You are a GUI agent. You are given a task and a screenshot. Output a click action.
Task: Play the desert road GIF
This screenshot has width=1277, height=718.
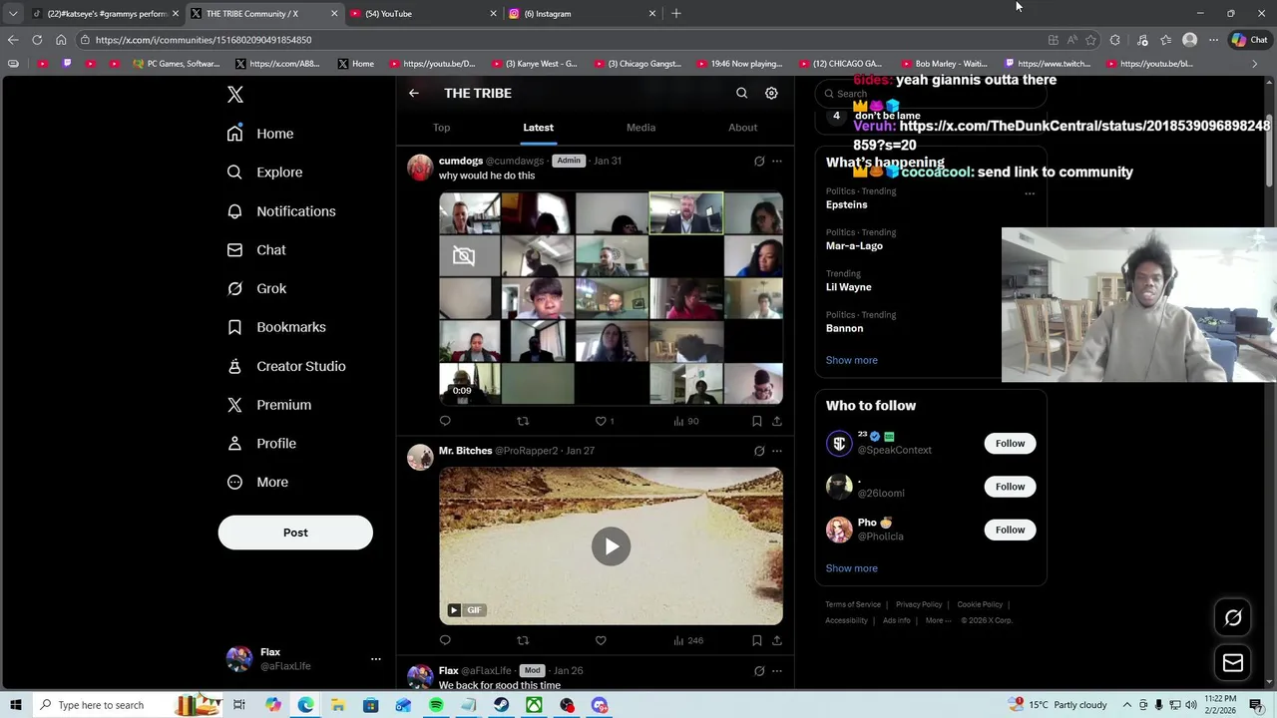pyautogui.click(x=611, y=545)
